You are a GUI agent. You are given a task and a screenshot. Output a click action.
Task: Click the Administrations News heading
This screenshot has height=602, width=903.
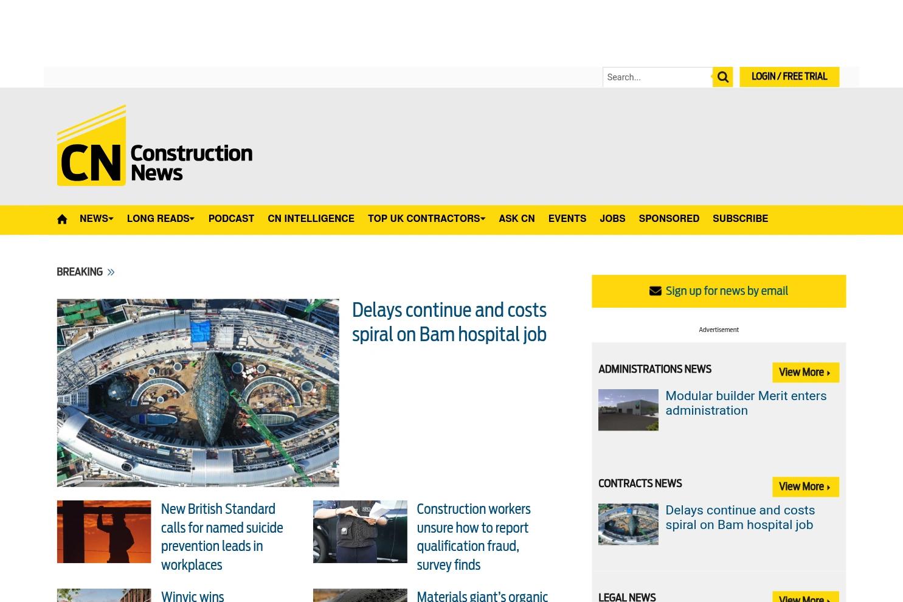655,370
